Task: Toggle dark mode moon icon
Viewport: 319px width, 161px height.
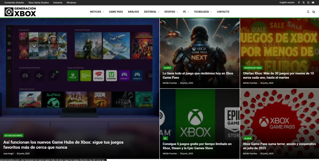Action: [x=308, y=12]
